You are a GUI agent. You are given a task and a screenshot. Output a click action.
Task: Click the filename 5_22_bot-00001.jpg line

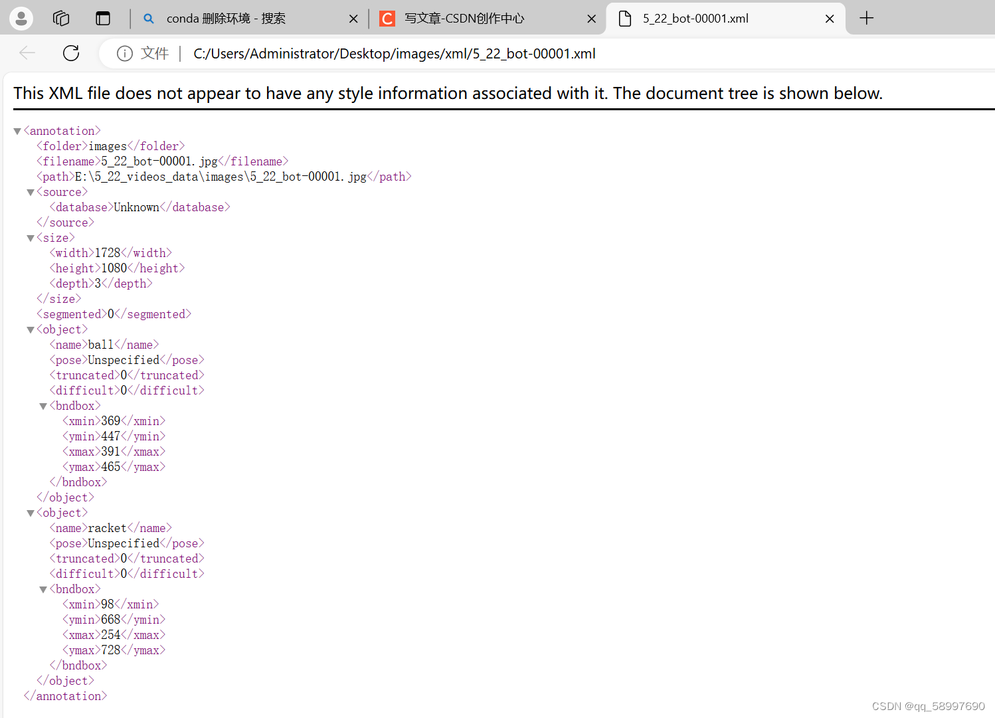coord(163,161)
